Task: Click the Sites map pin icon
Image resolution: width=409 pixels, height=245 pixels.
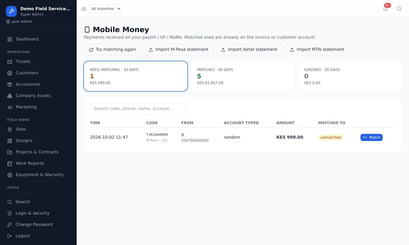Action: (x=10, y=129)
